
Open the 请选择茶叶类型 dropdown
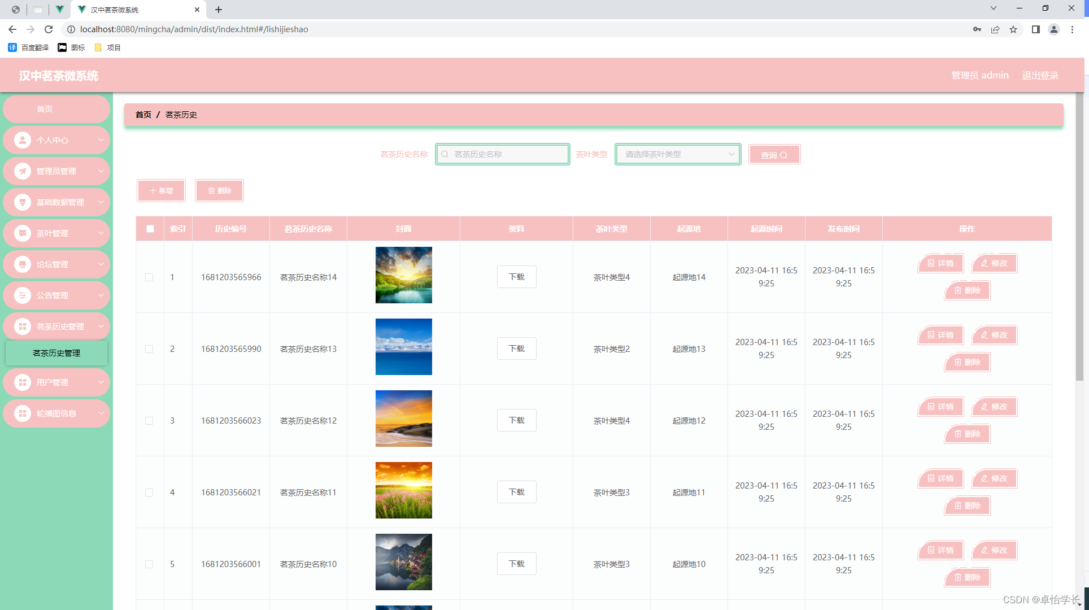(x=678, y=154)
